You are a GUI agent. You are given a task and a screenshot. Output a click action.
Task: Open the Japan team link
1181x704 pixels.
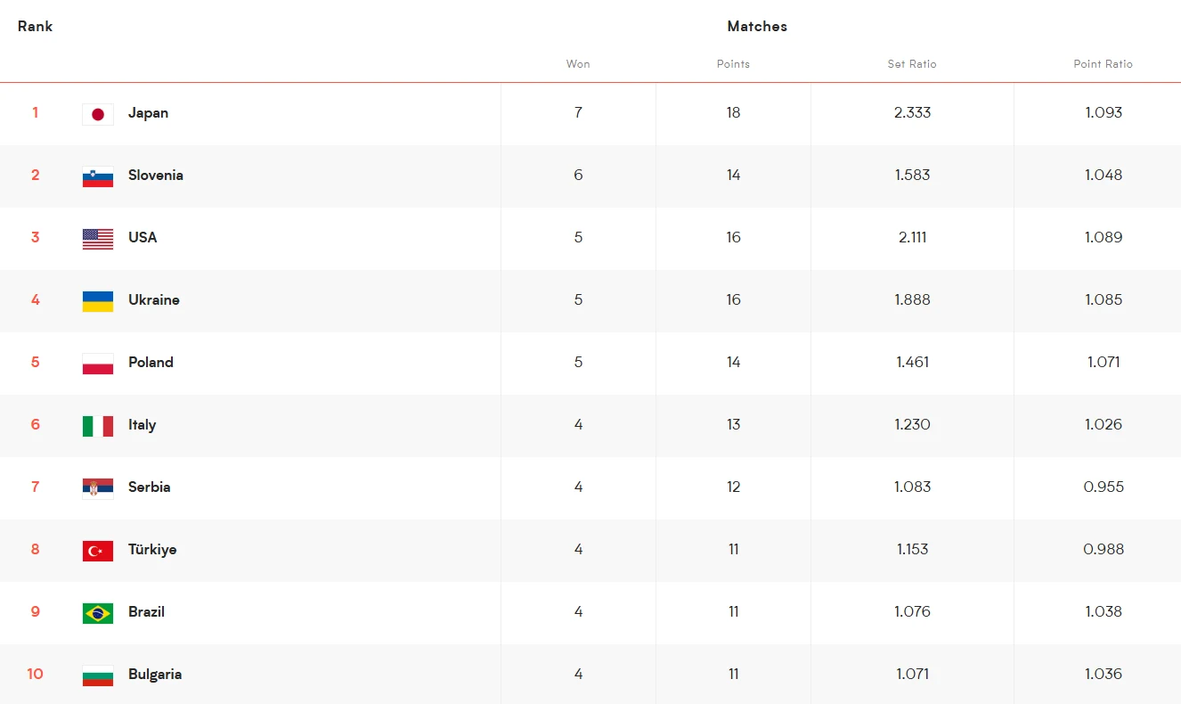[148, 113]
